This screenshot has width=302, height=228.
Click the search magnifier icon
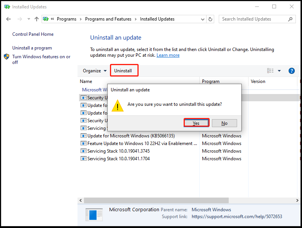pyautogui.click(x=290, y=19)
